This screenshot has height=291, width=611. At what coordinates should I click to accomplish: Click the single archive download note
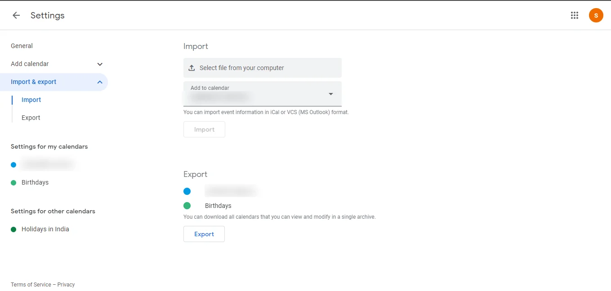coord(279,217)
